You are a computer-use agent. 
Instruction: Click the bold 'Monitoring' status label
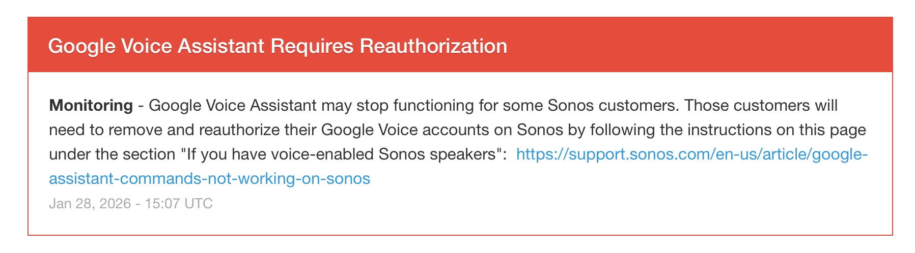tap(91, 106)
